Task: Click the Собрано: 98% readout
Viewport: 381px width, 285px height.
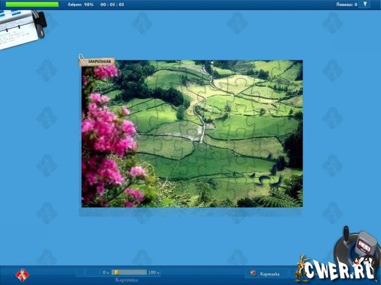Action: pos(80,5)
